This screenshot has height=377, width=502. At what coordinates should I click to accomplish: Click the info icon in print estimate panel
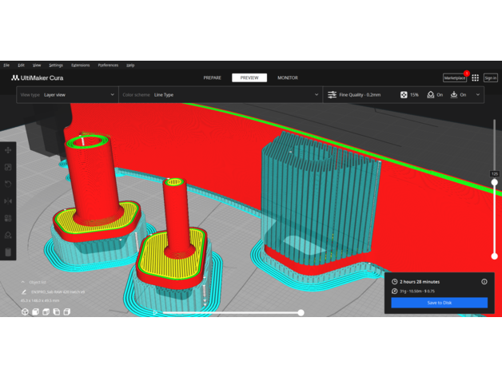[x=484, y=282]
